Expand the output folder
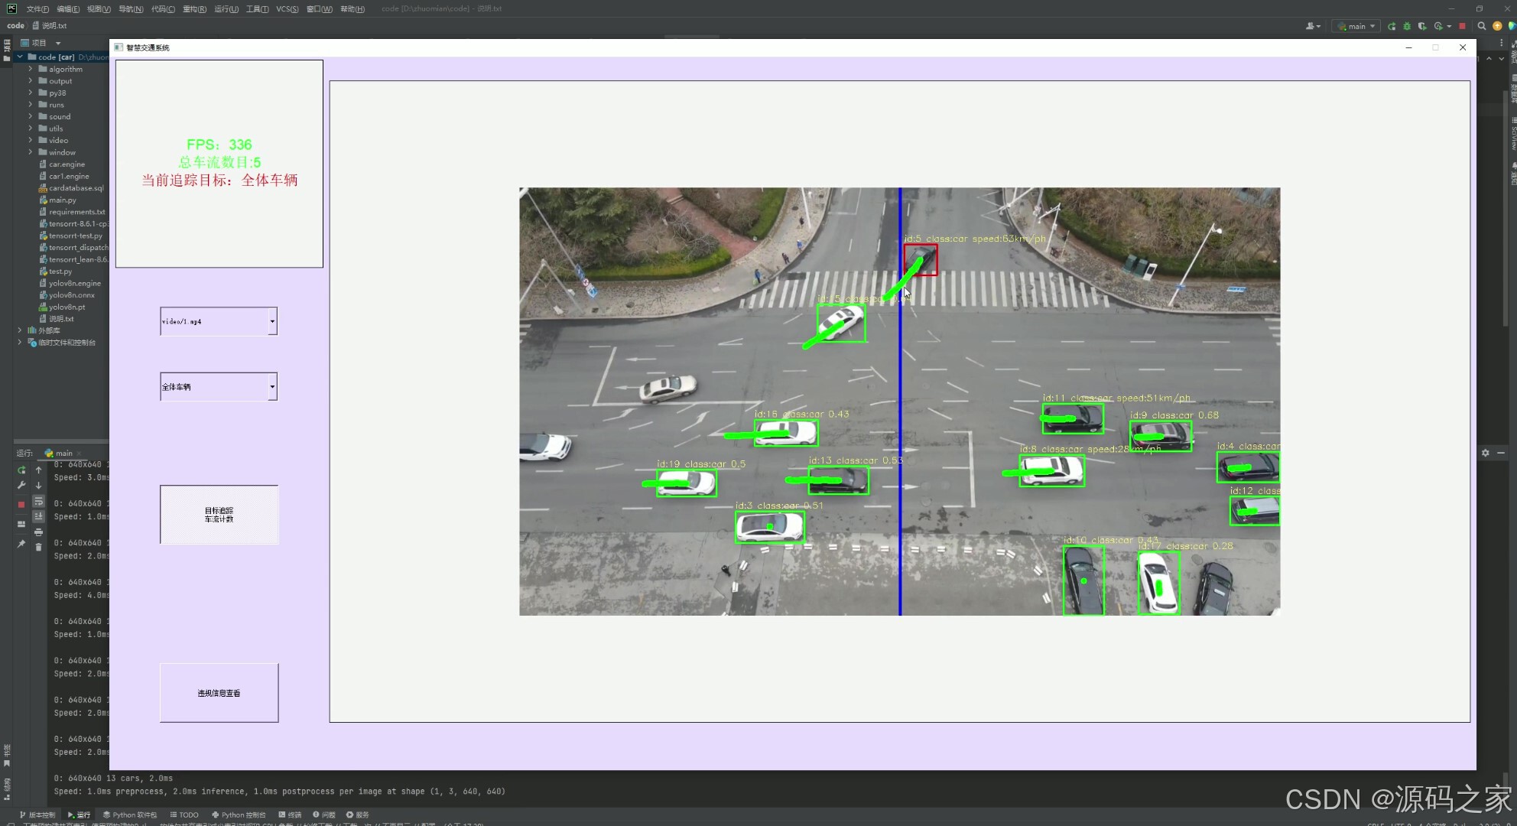Screen dimensions: 1517x826 31,81
